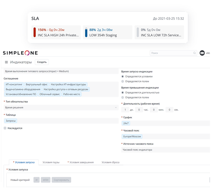Click the grey 0% SLA progress bar

coord(138,32)
